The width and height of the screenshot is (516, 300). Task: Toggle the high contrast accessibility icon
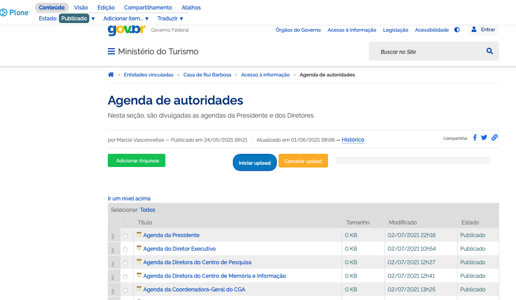pyautogui.click(x=457, y=29)
